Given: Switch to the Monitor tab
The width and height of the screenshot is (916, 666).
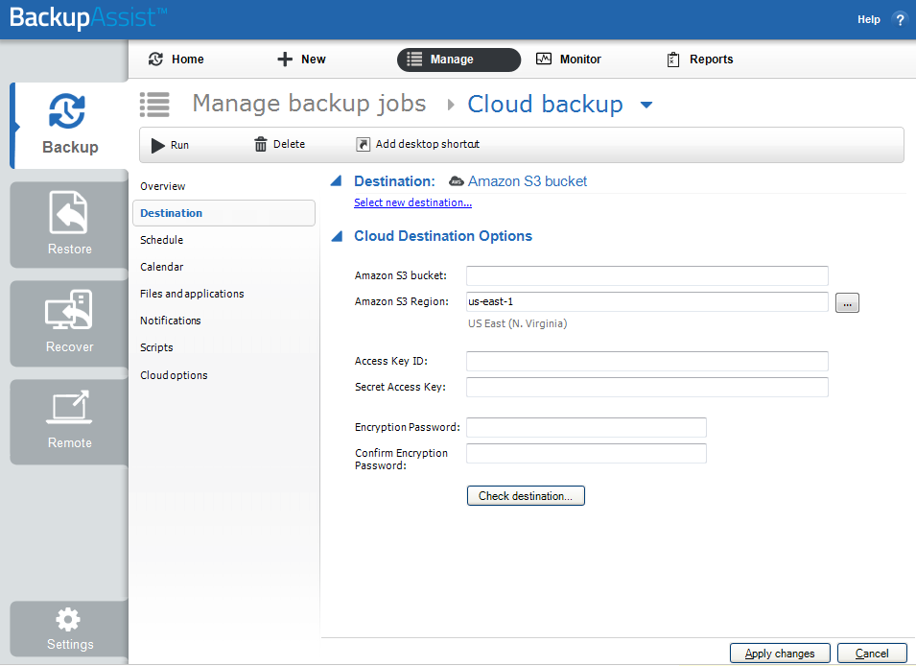Looking at the screenshot, I should (x=569, y=59).
